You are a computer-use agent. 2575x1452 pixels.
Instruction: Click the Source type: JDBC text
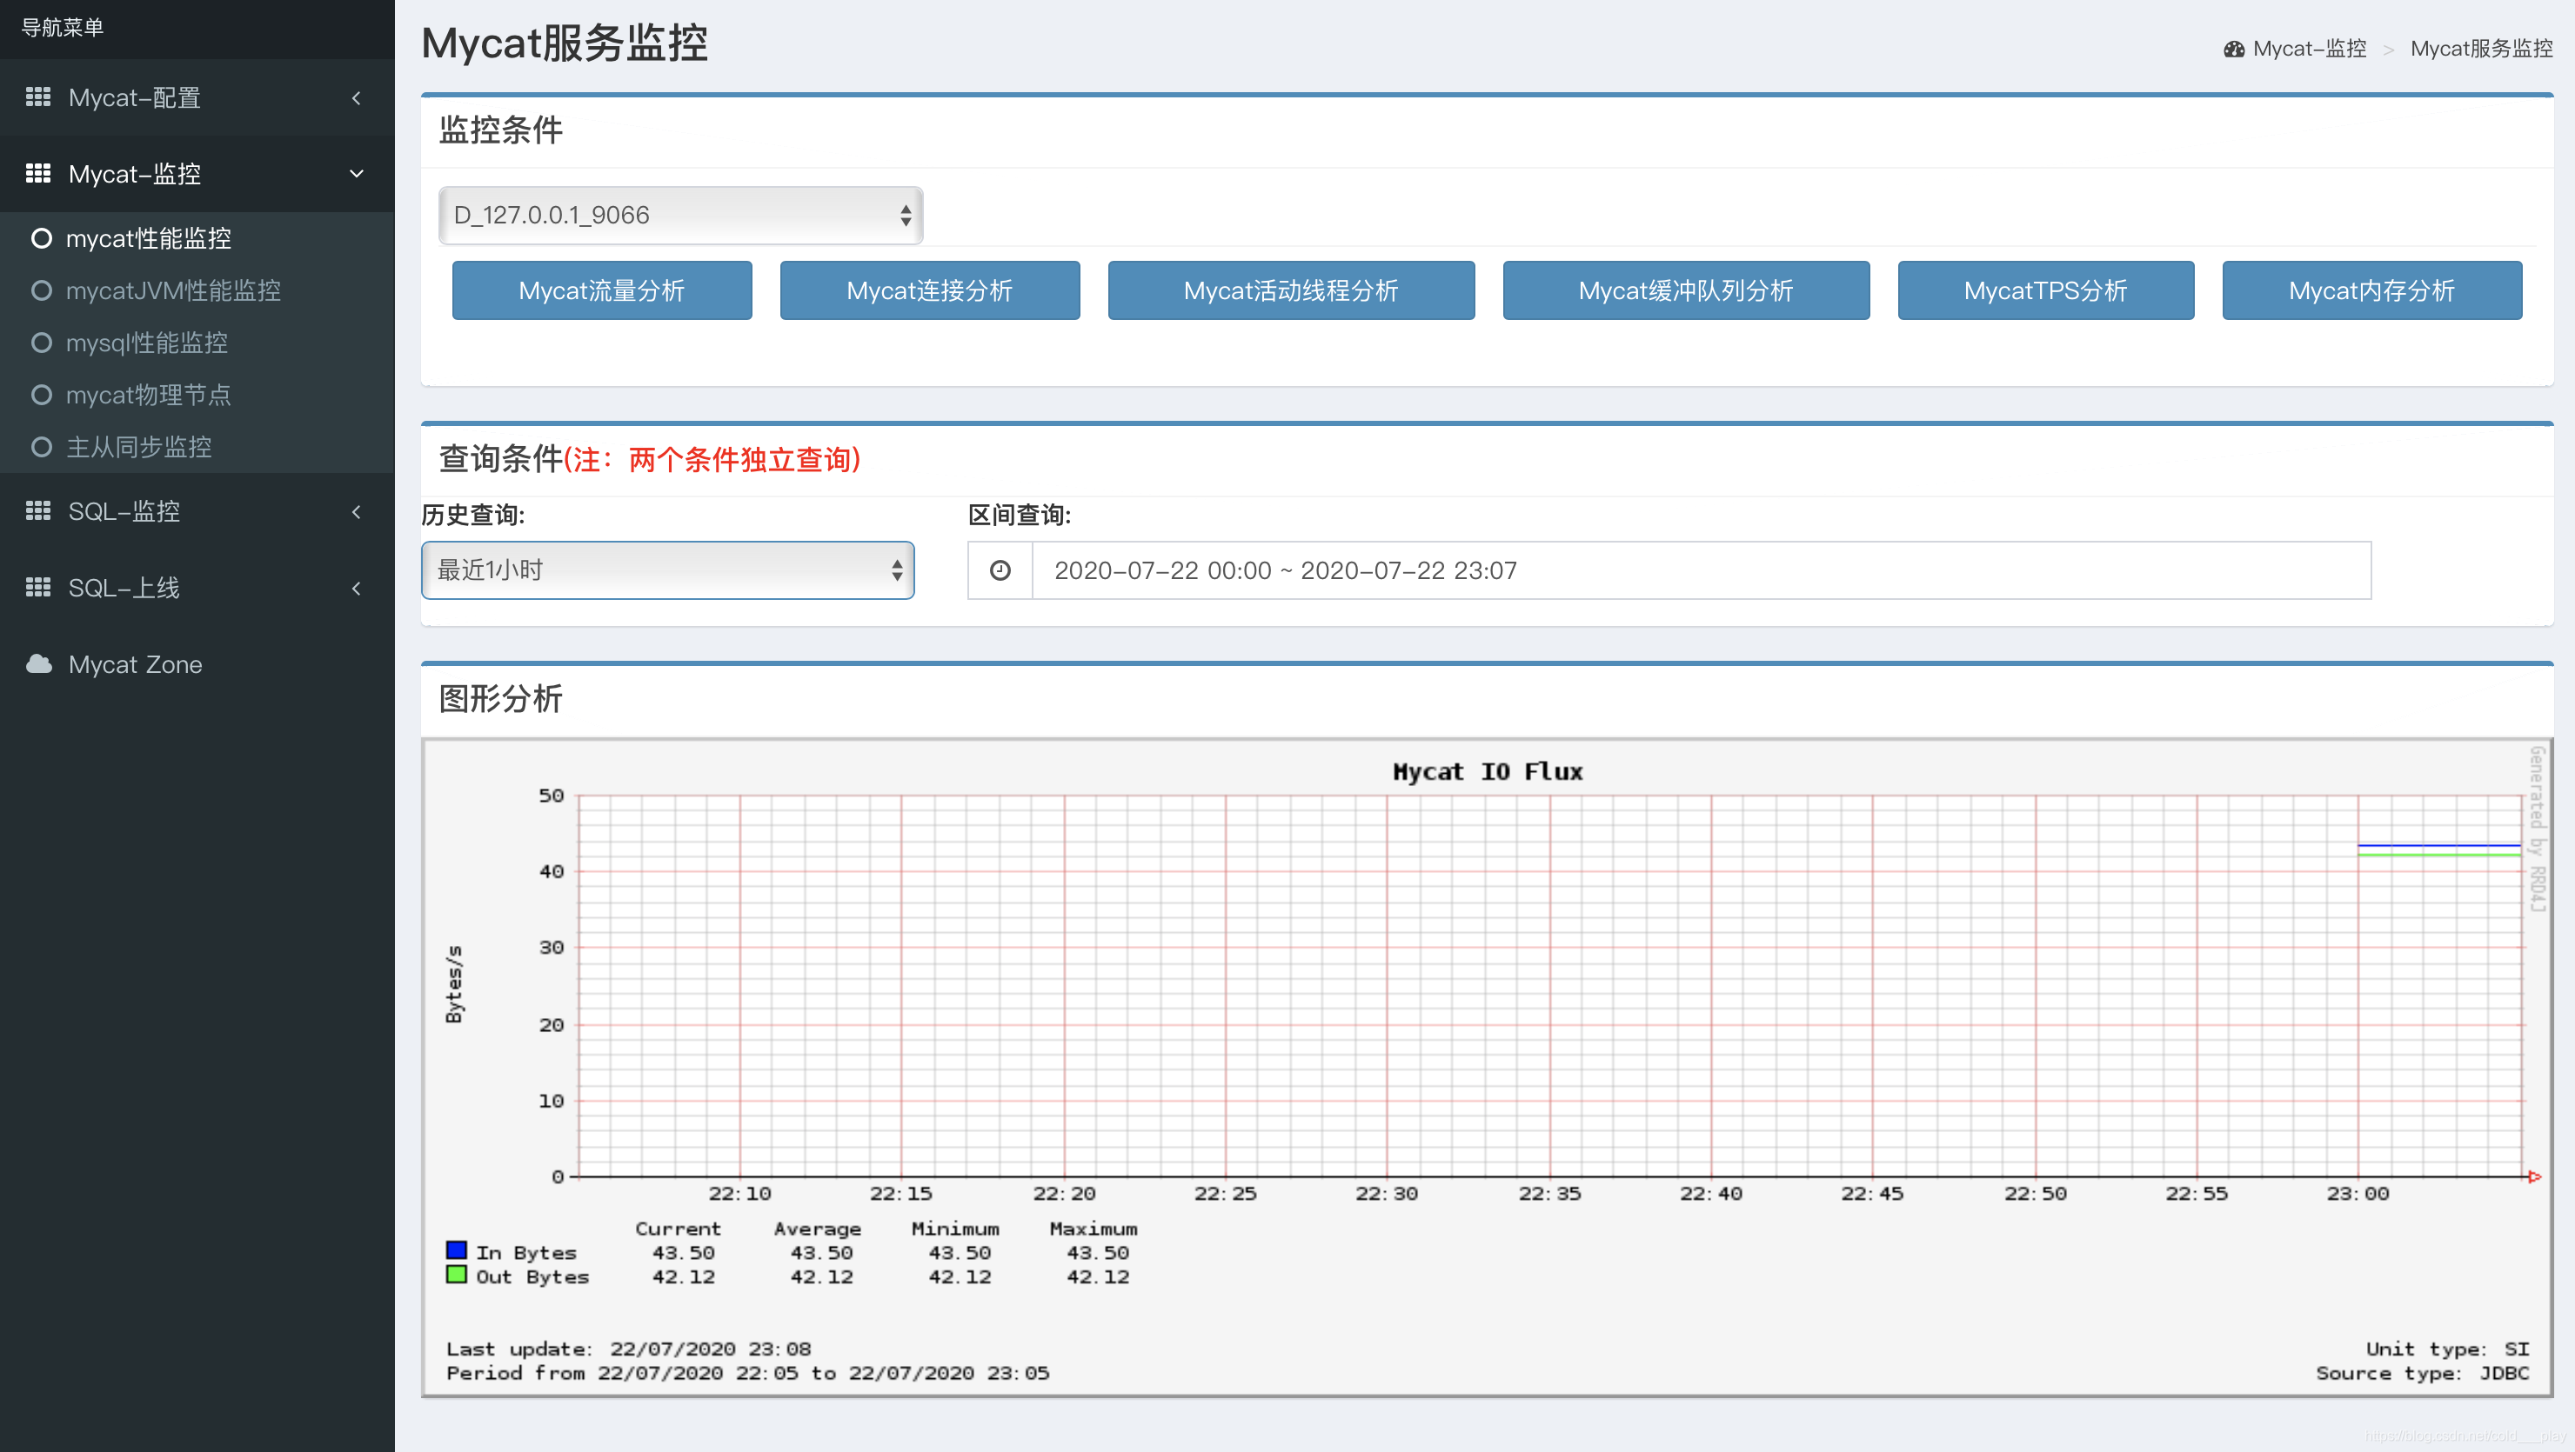pyautogui.click(x=2422, y=1373)
